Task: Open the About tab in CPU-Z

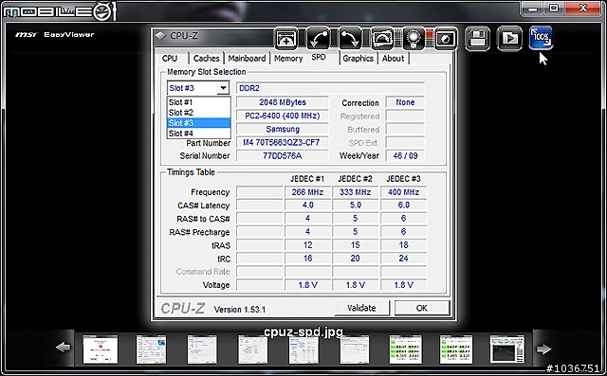Action: [x=394, y=59]
